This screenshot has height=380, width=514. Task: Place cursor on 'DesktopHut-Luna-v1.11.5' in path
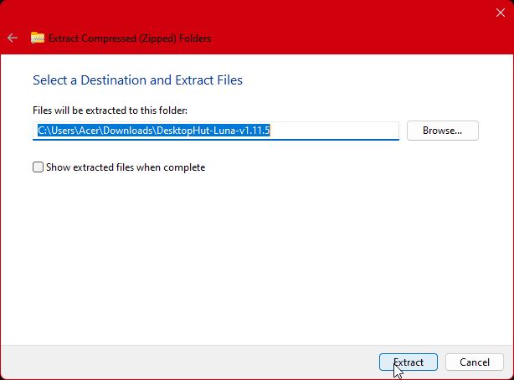click(x=218, y=131)
